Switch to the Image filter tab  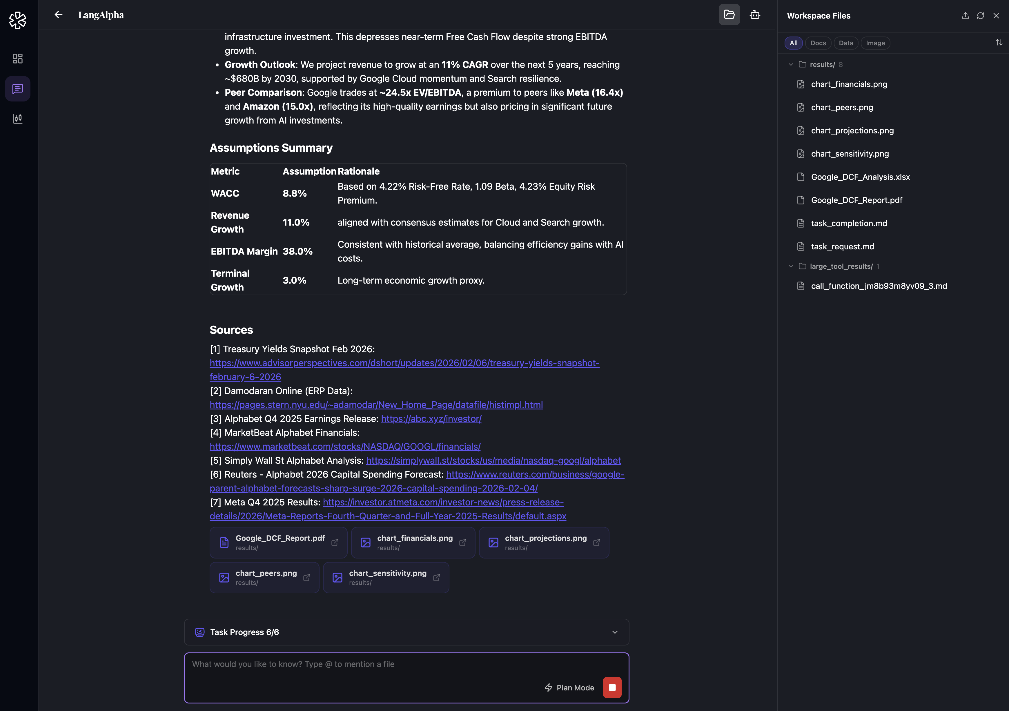(x=875, y=43)
